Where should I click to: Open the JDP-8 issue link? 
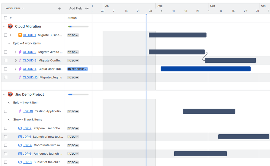coord(27,162)
